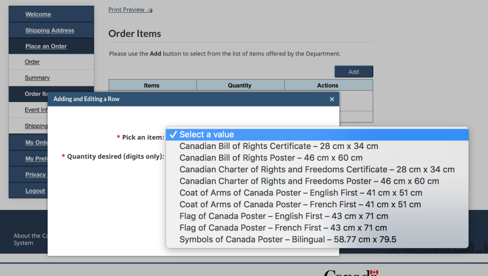Viewport: 488px width, 276px height.
Task: Select Flag of Canada Poster French First
Action: 283,228
